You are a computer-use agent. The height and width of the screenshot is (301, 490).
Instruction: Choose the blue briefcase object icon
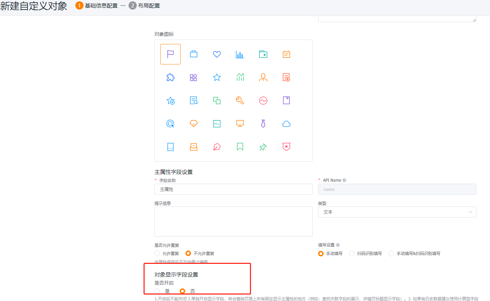pos(194,54)
